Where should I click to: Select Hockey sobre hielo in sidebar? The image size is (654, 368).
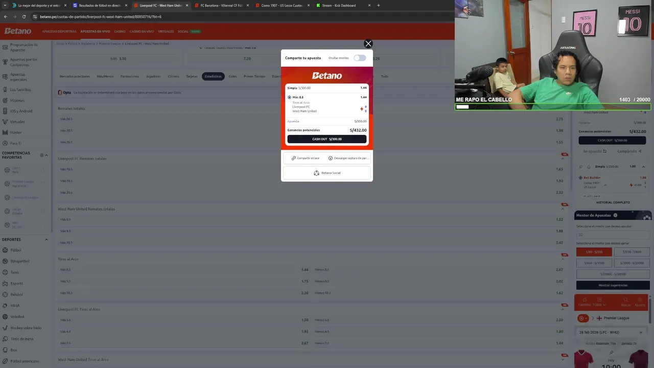pyautogui.click(x=26, y=328)
